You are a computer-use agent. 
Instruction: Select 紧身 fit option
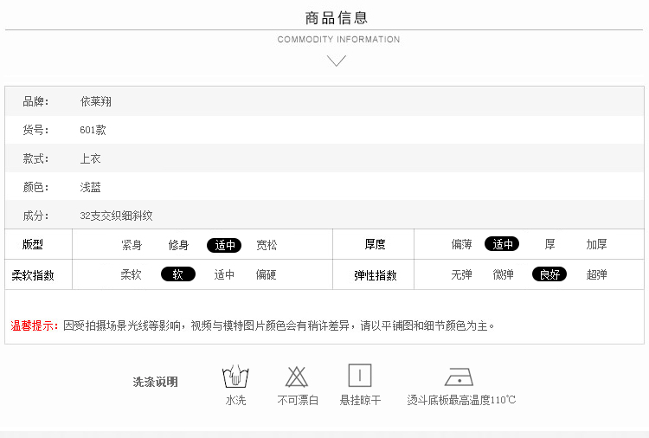click(132, 245)
